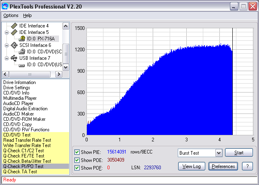Screen dimensions: 259x185
Task: Click the PIE value 15614091
Action: tap(117, 152)
